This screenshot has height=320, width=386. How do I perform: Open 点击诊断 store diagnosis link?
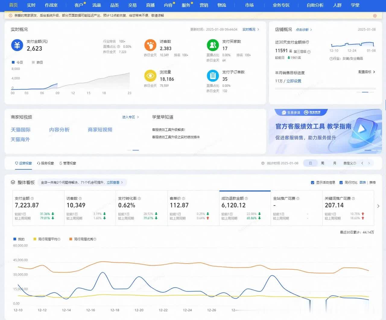[304, 30]
